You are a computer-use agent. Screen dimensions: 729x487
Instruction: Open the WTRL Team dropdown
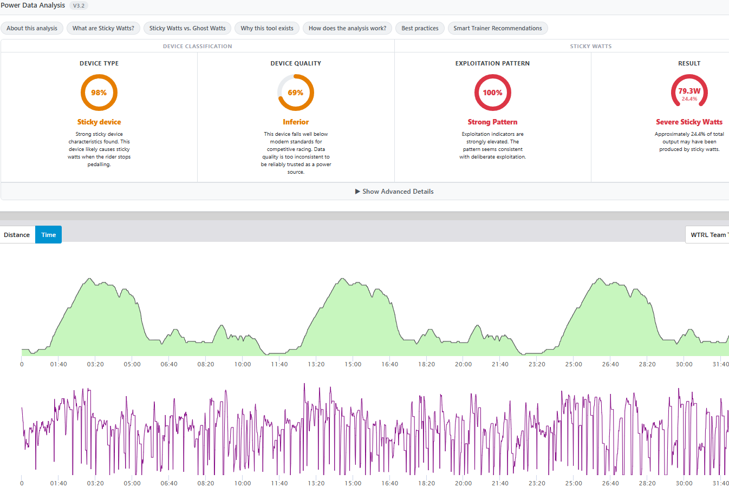[x=707, y=235]
